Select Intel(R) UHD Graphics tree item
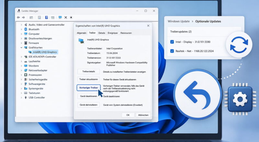259x142 pixels. pos(45,52)
